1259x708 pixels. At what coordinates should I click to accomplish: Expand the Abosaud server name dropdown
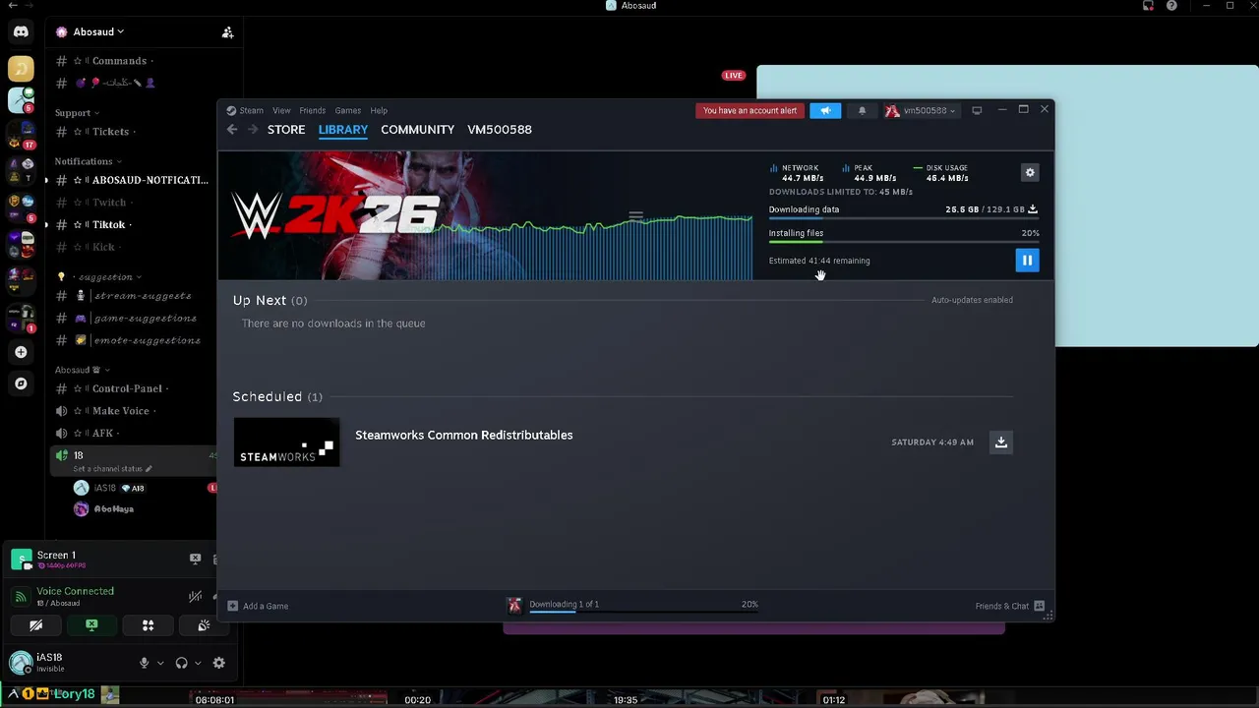[98, 31]
